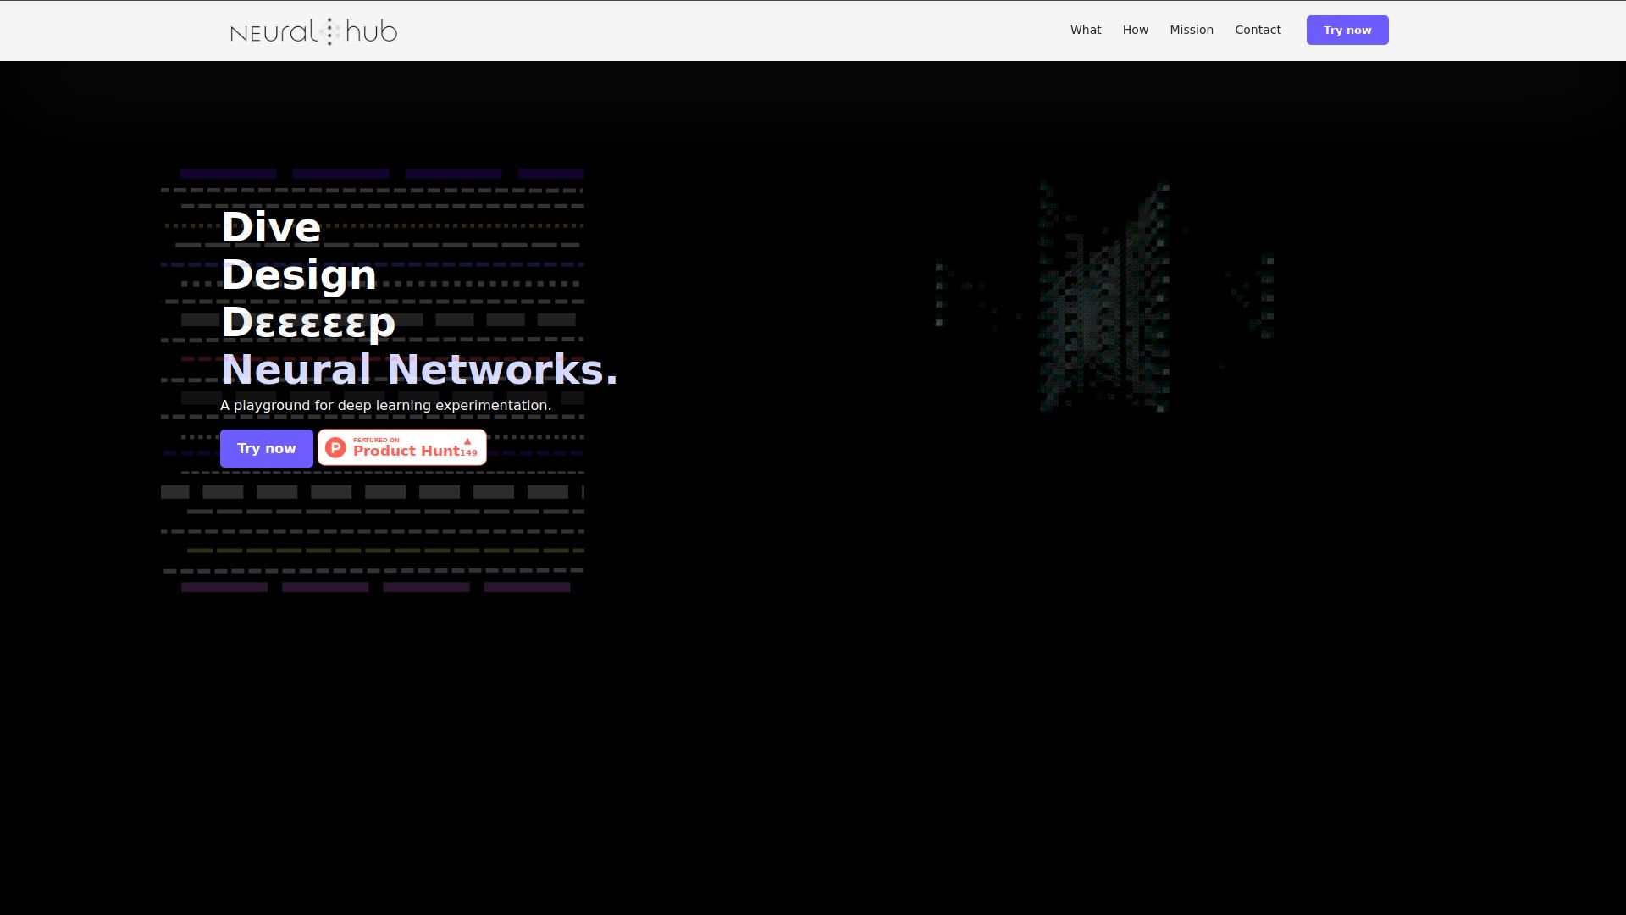
Task: Open the Contact page
Action: [1258, 30]
